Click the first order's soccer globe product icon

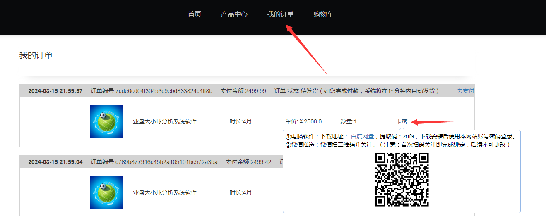click(106, 122)
